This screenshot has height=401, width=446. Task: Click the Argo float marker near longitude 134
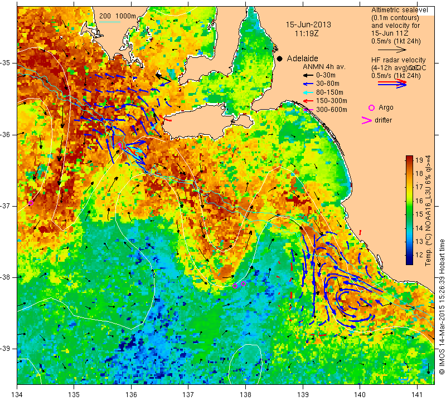tap(31, 203)
